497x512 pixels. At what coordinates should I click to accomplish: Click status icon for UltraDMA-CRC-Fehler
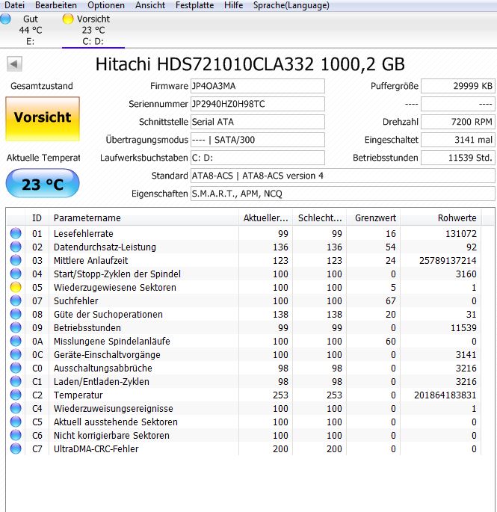pyautogui.click(x=16, y=448)
